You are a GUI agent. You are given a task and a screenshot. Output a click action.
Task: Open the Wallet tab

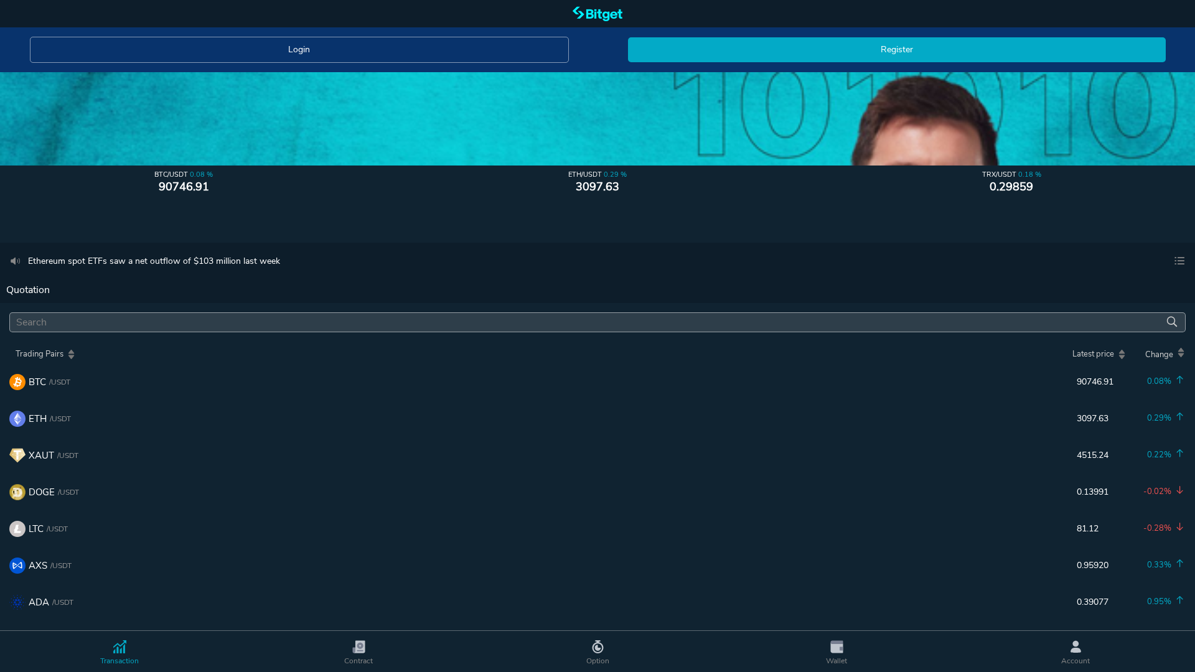(x=836, y=652)
